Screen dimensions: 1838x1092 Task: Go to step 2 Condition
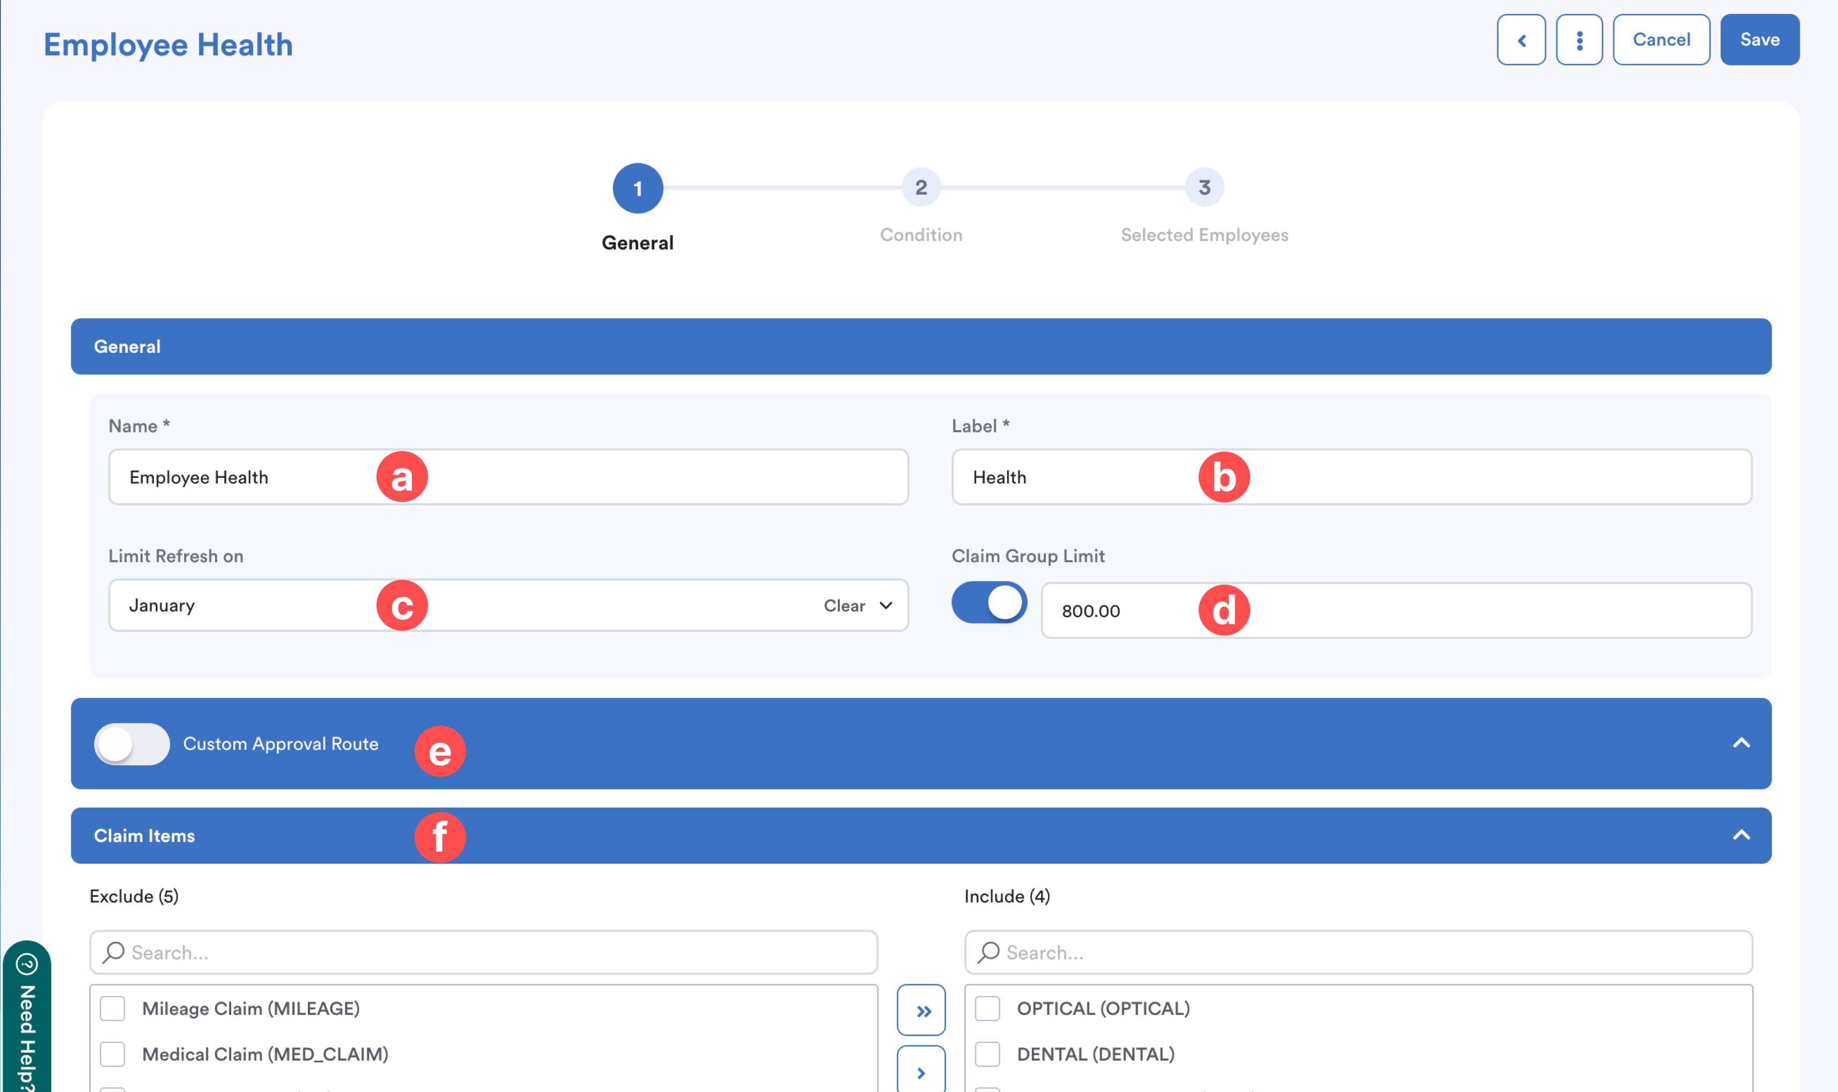point(920,188)
